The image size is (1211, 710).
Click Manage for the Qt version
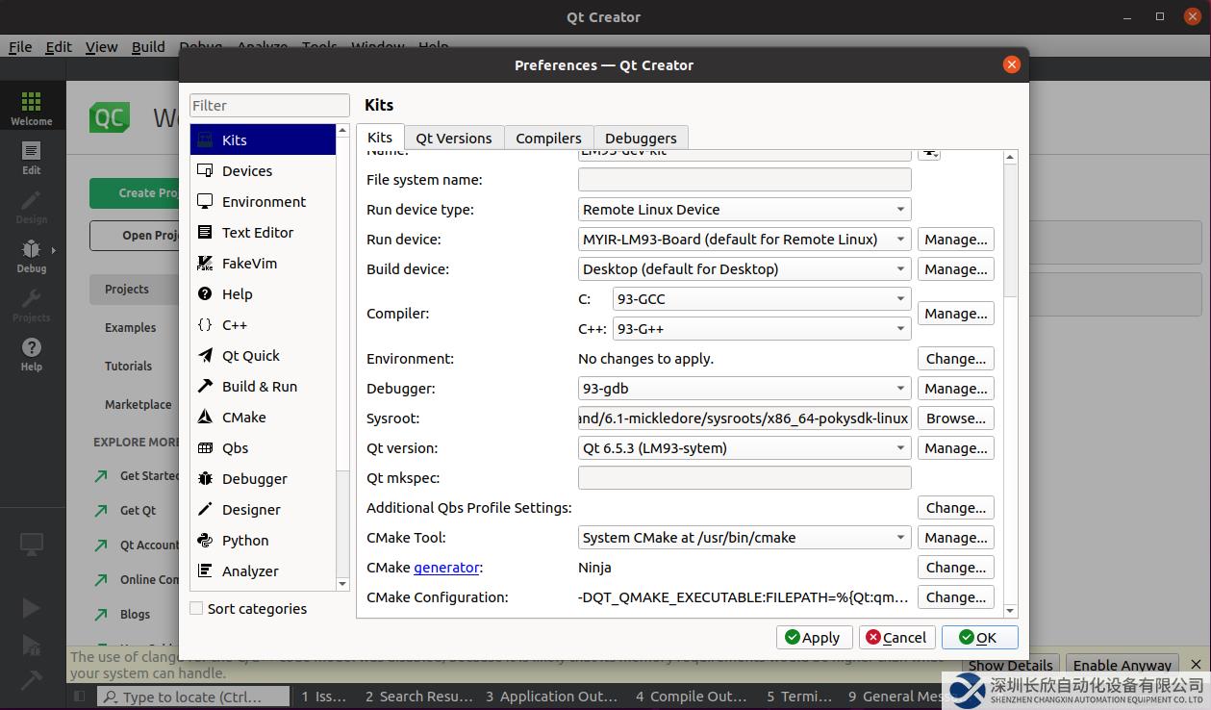956,448
